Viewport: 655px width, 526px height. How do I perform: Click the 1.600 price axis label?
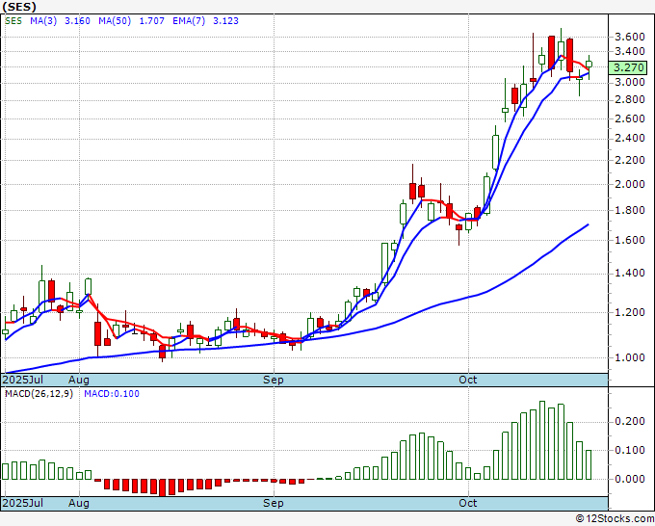[x=630, y=240]
